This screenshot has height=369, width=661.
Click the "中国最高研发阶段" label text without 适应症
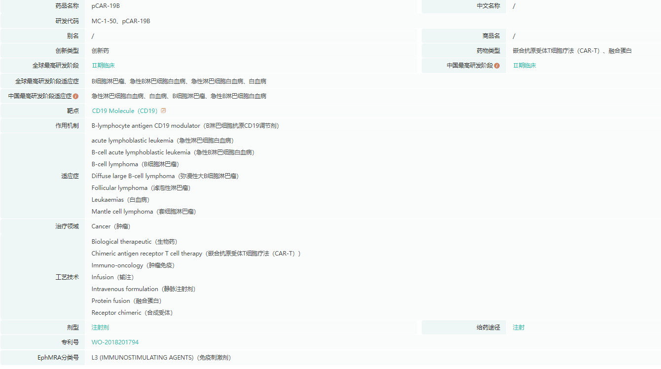click(x=470, y=66)
